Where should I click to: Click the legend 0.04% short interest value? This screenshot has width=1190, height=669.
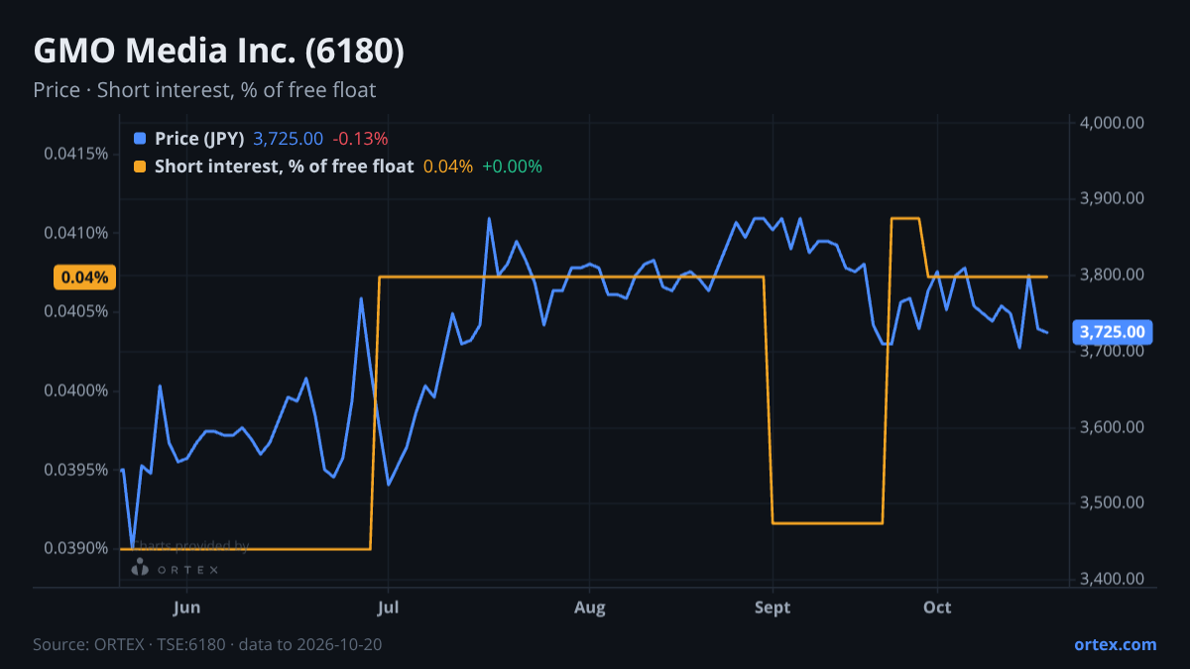448,167
